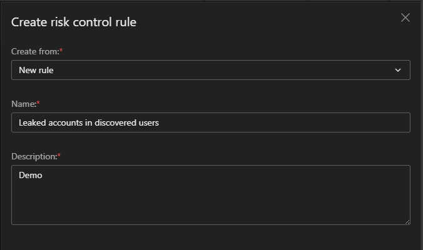
Task: Click the red asterisk beside Create from
Action: 61,50
